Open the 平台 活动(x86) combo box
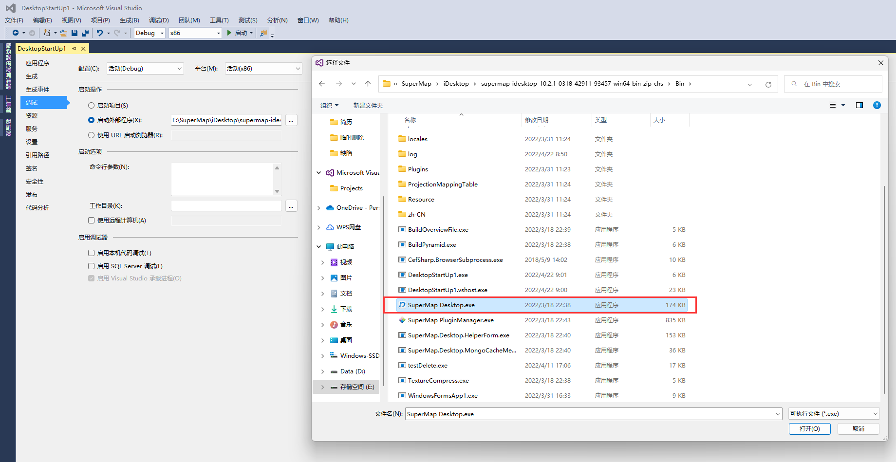The height and width of the screenshot is (462, 896). pos(263,69)
